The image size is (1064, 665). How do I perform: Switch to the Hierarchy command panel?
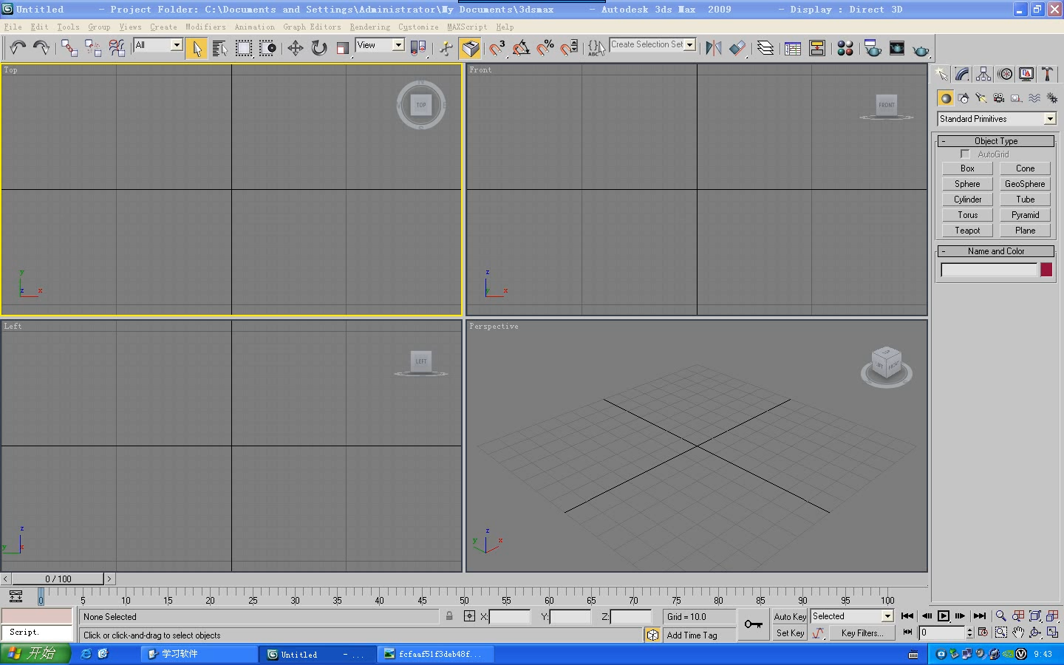tap(983, 74)
